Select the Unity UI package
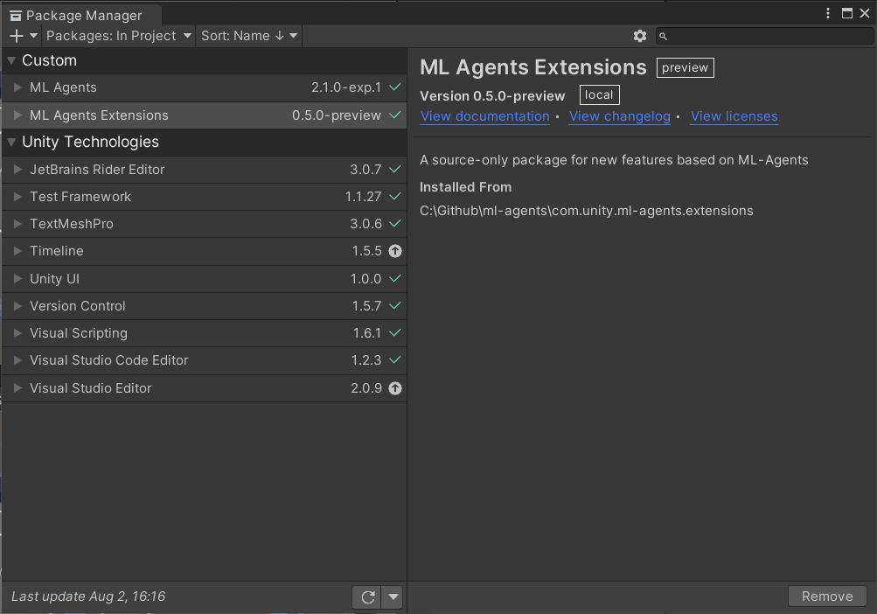Viewport: 877px width, 614px height. [204, 279]
